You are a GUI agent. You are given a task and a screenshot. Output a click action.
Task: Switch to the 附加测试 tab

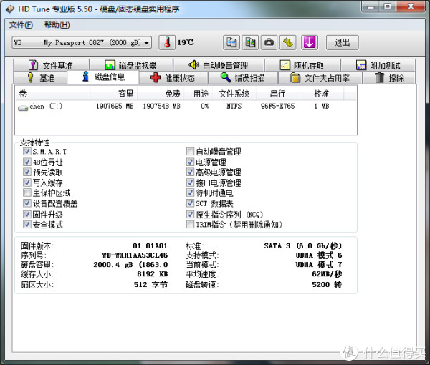click(378, 65)
